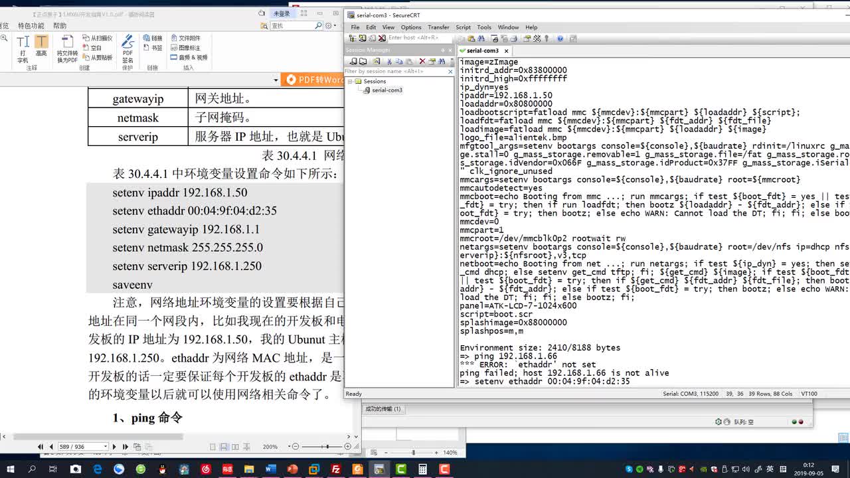Open SecureCRT Tools menu
Screen dimensions: 850x478
(484, 27)
